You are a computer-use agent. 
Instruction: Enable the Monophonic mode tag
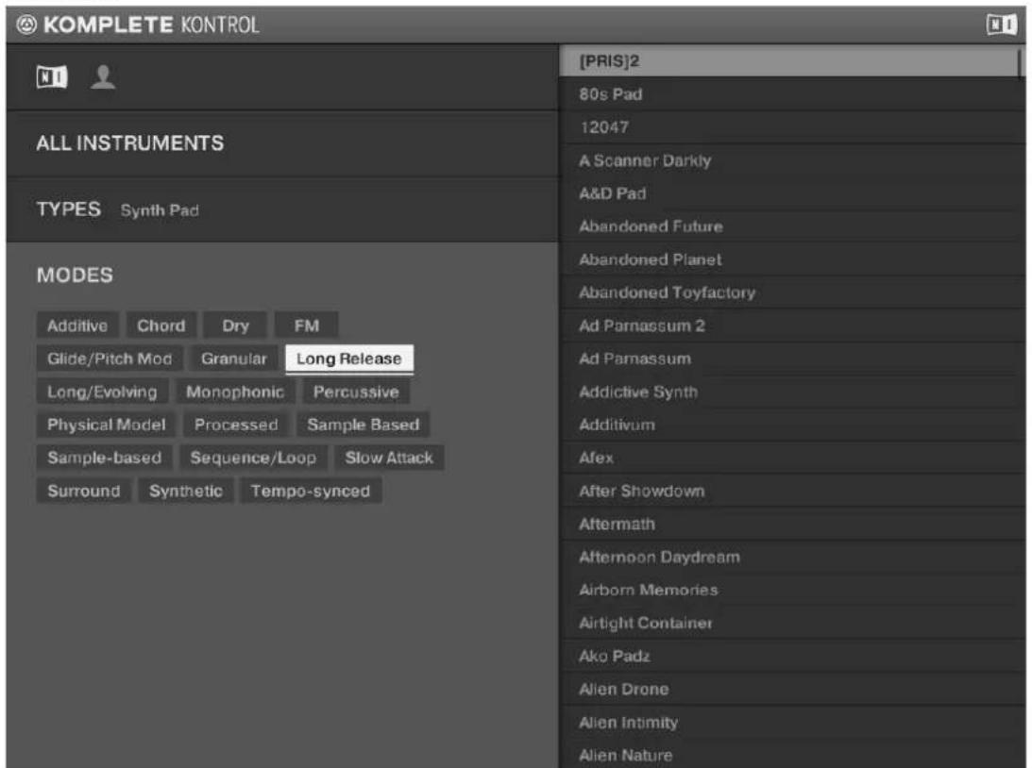tap(235, 392)
